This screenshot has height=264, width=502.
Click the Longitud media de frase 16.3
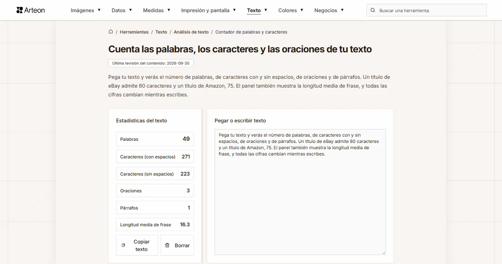[185, 225]
